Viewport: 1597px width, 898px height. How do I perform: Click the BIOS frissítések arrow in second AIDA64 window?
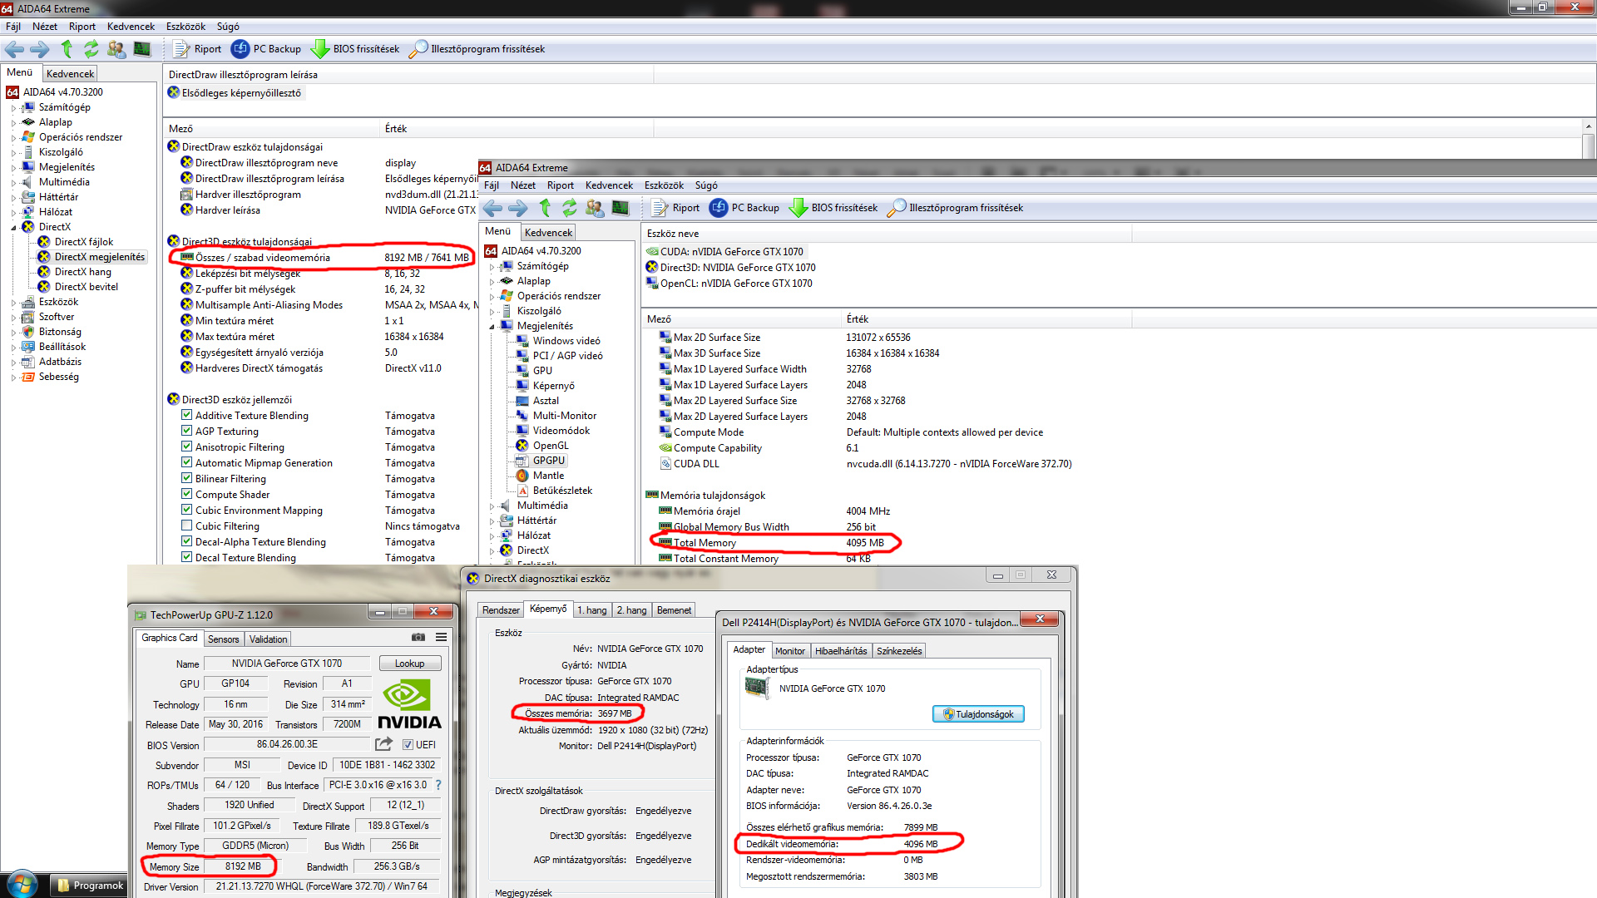798,208
